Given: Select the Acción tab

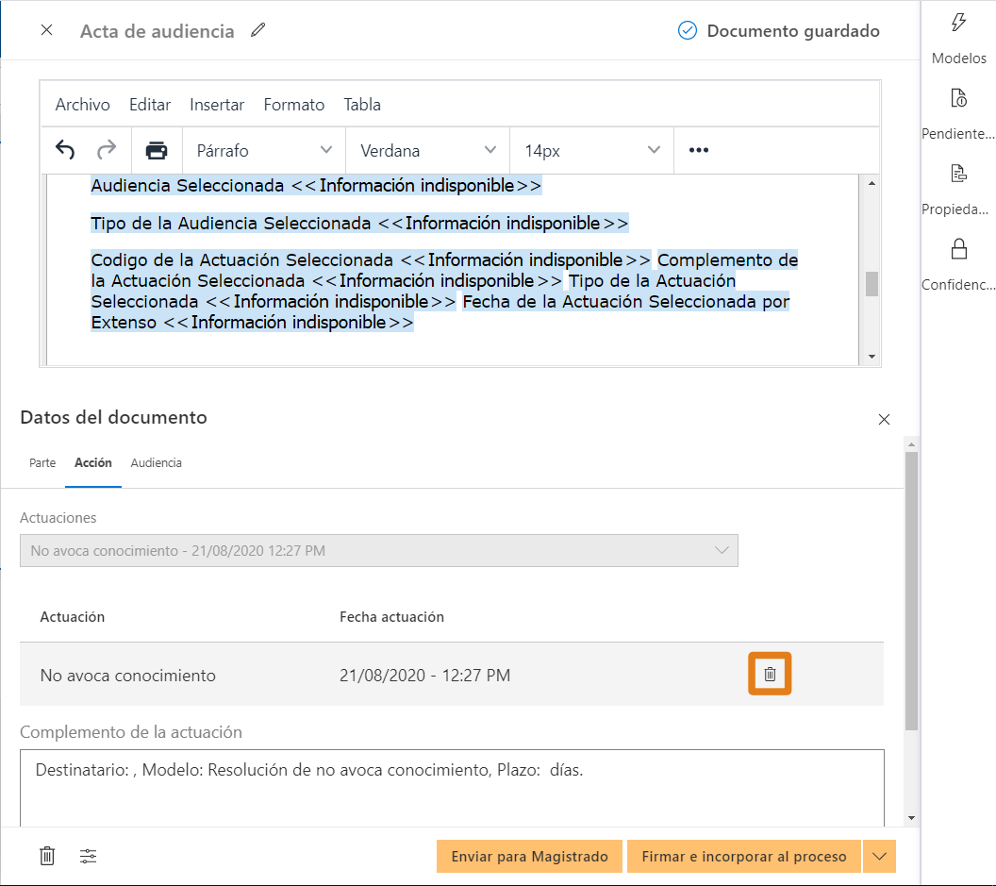Looking at the screenshot, I should point(93,462).
